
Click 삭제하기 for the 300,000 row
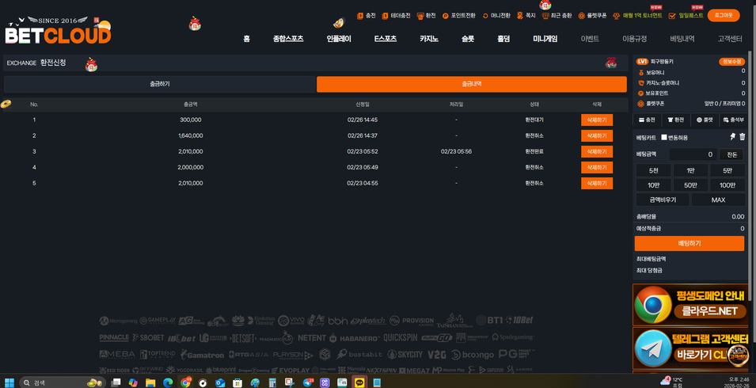[x=596, y=120]
